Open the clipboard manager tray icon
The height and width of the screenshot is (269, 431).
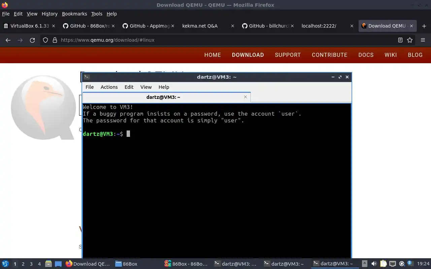pos(383,264)
